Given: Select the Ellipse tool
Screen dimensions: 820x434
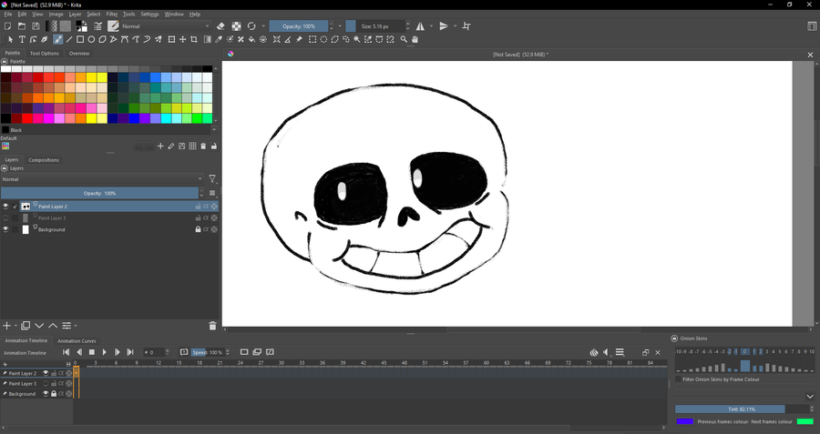Looking at the screenshot, I should click(x=91, y=39).
